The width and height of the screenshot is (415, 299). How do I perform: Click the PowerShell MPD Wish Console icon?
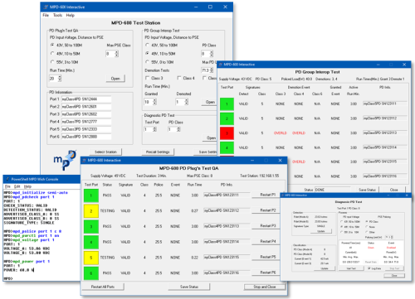point(7,179)
